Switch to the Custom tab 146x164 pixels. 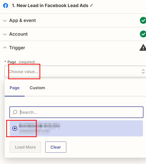coord(37,88)
